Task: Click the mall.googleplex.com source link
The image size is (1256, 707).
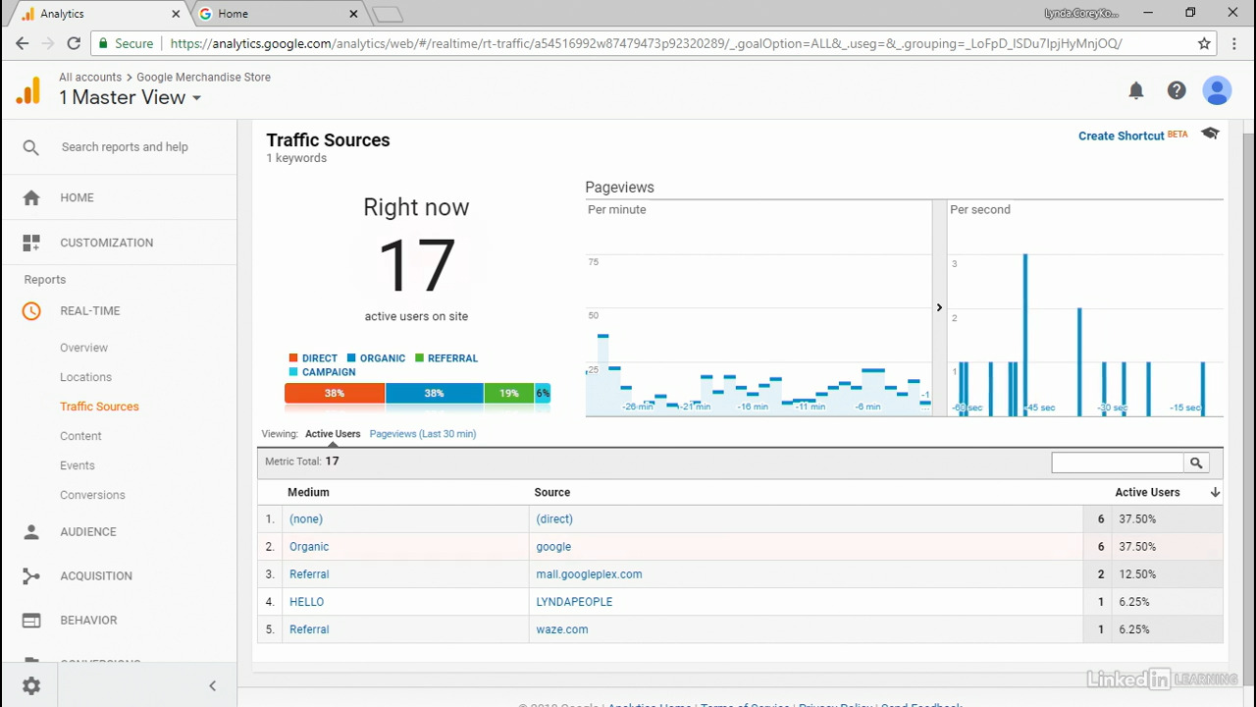Action: (589, 573)
